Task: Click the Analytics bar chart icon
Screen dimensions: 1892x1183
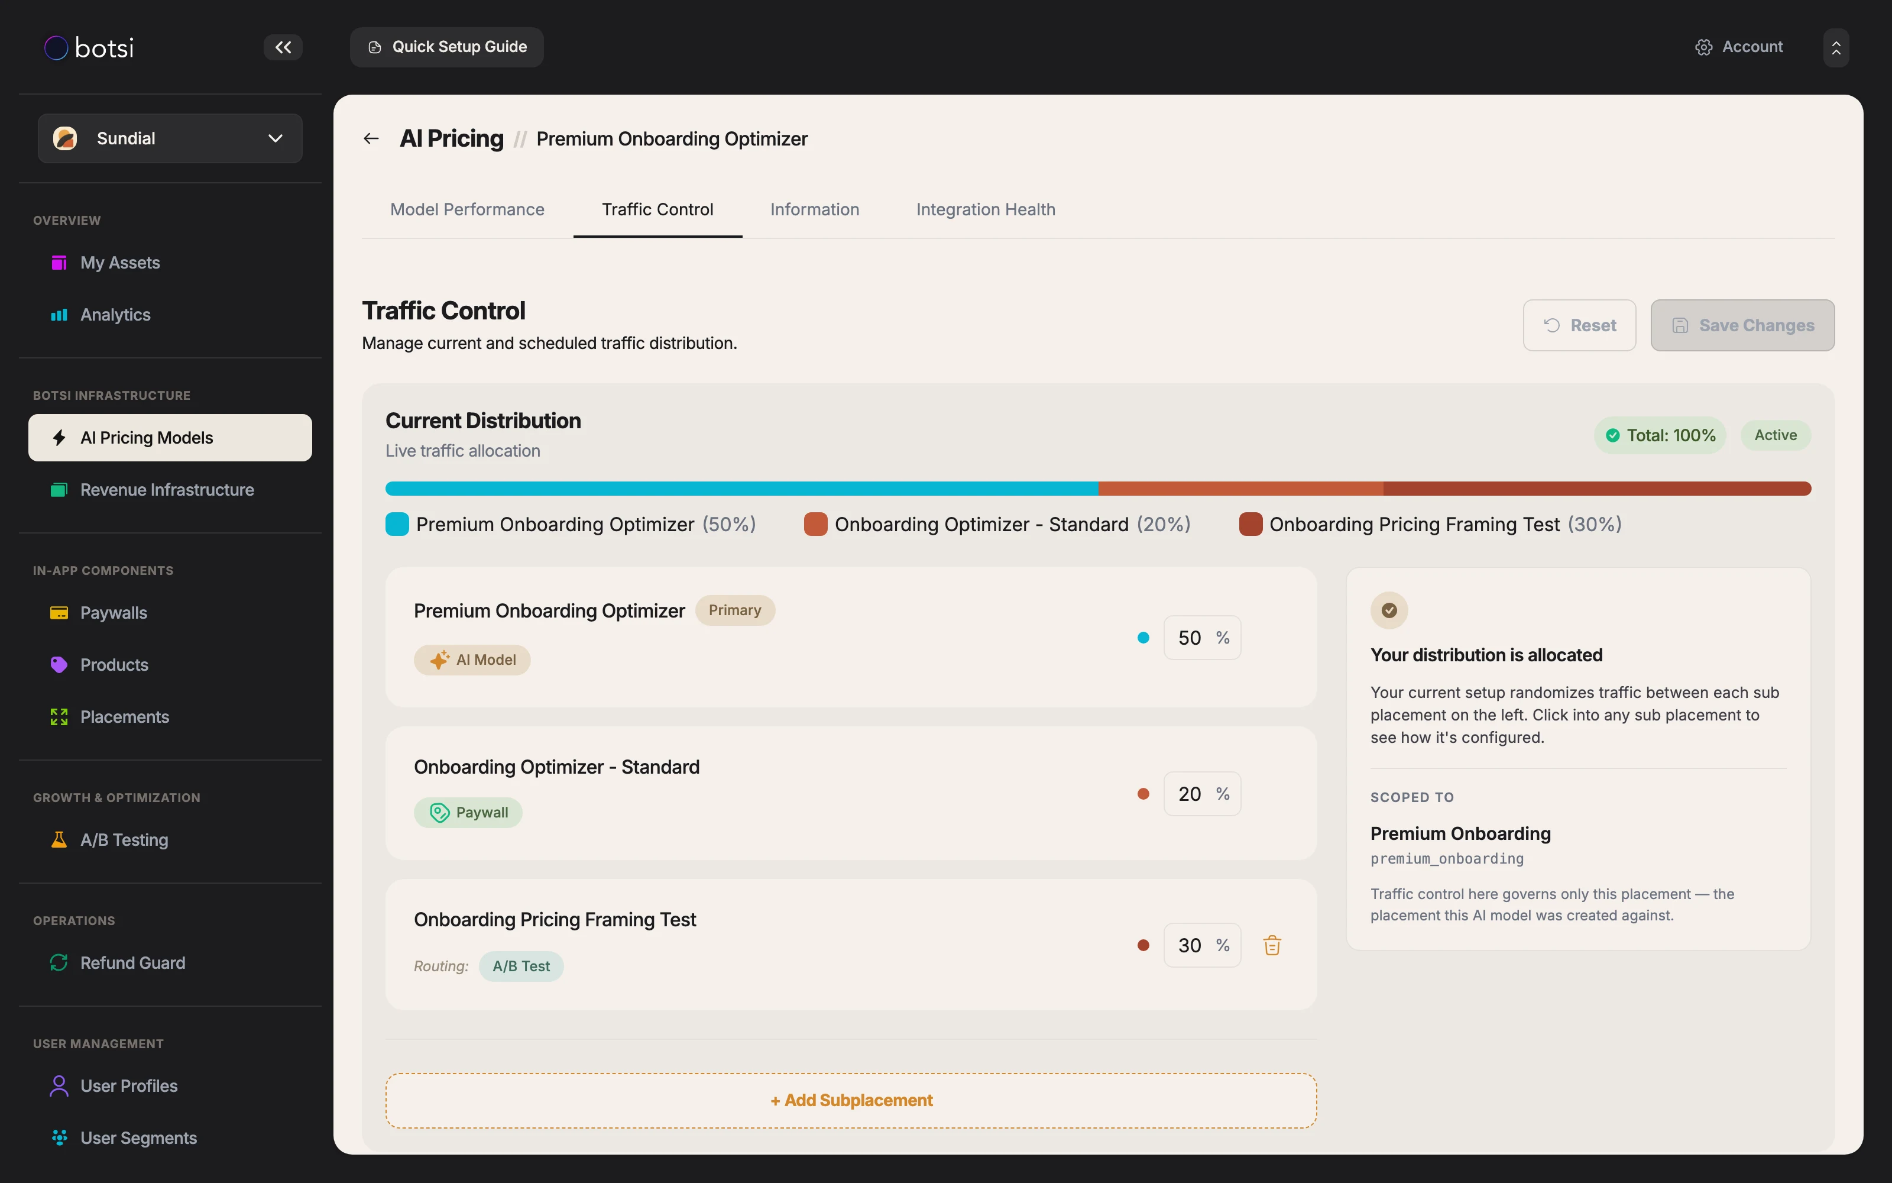Action: [x=59, y=315]
